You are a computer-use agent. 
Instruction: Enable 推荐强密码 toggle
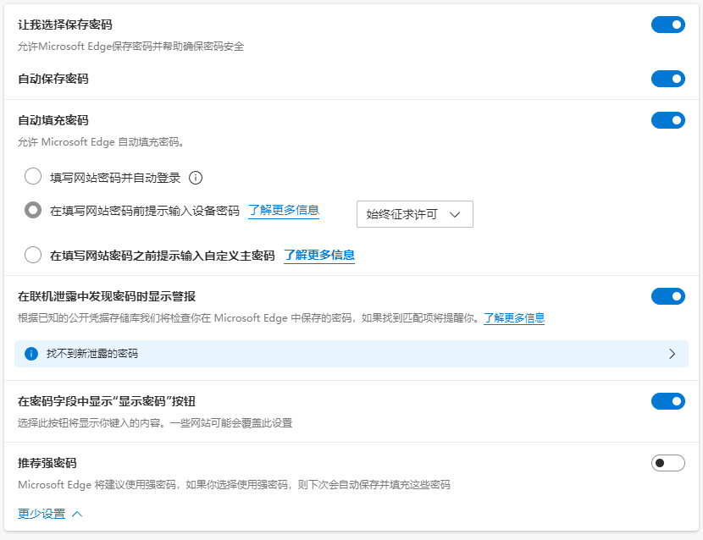(667, 463)
